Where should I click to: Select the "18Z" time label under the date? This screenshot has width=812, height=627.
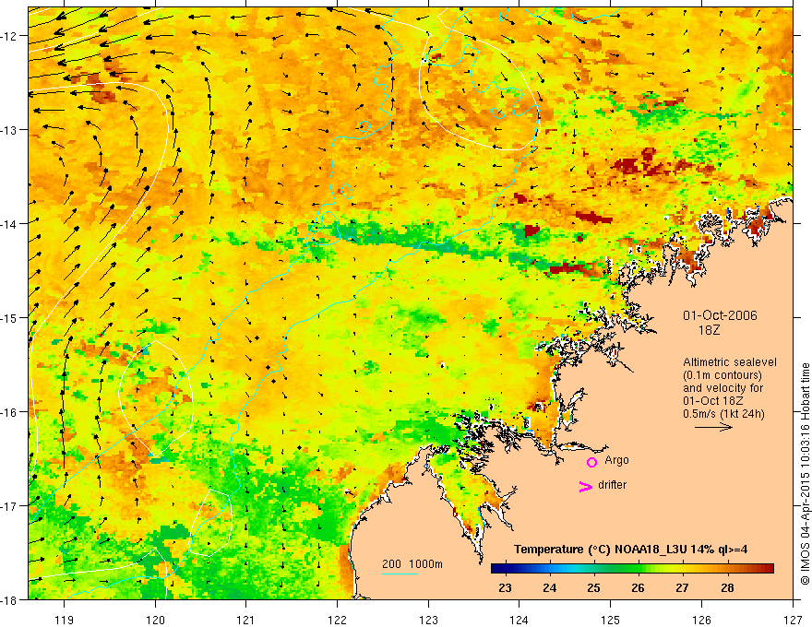pyautogui.click(x=709, y=330)
